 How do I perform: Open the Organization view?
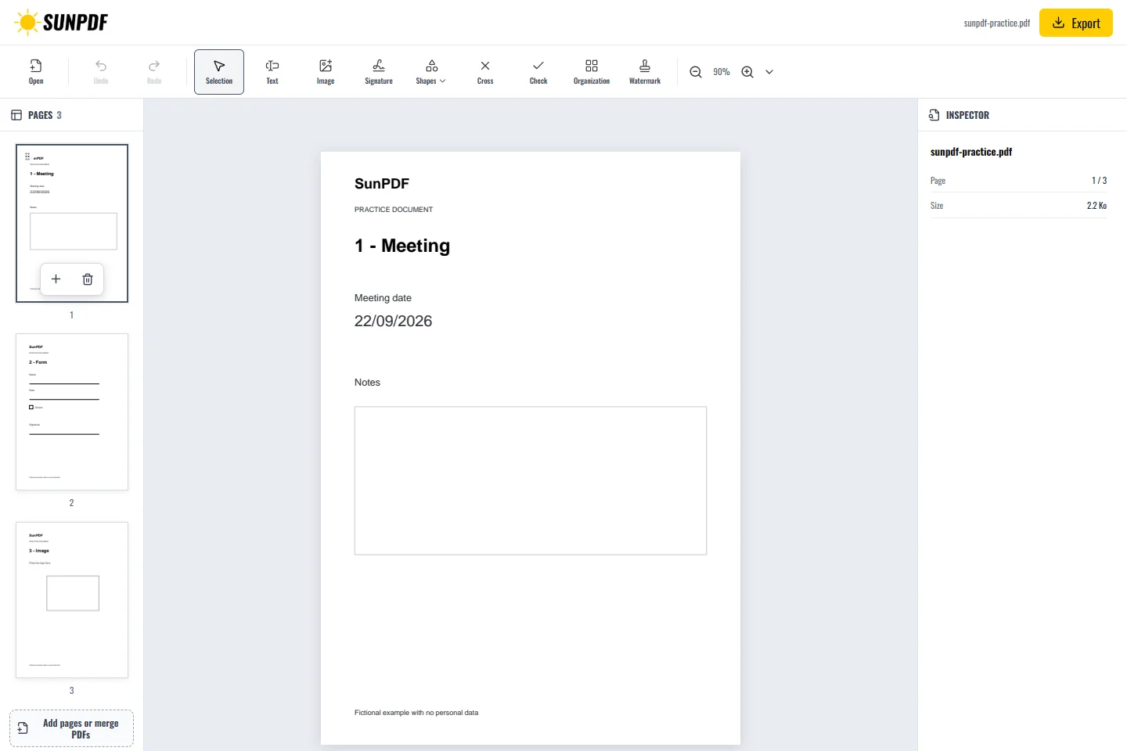pos(592,72)
